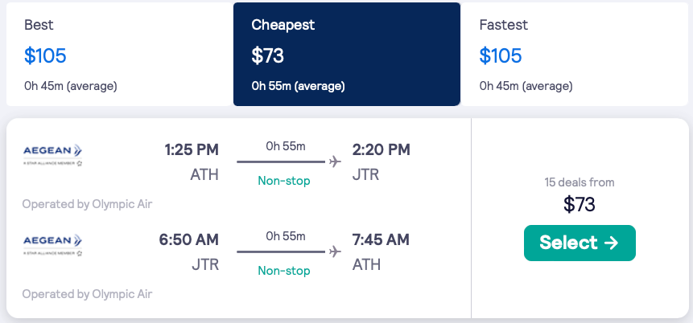Screen dimensions: 693x323
Task: Click the $105 price under Best
Action: [45, 55]
